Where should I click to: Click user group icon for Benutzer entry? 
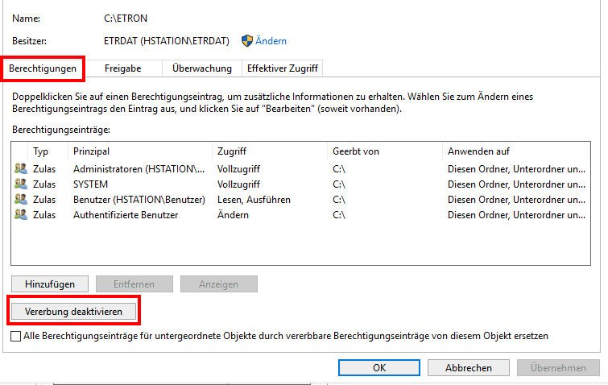point(21,200)
